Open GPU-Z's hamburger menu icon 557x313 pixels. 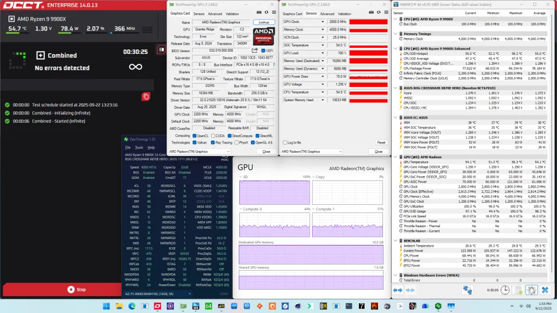pos(274,12)
